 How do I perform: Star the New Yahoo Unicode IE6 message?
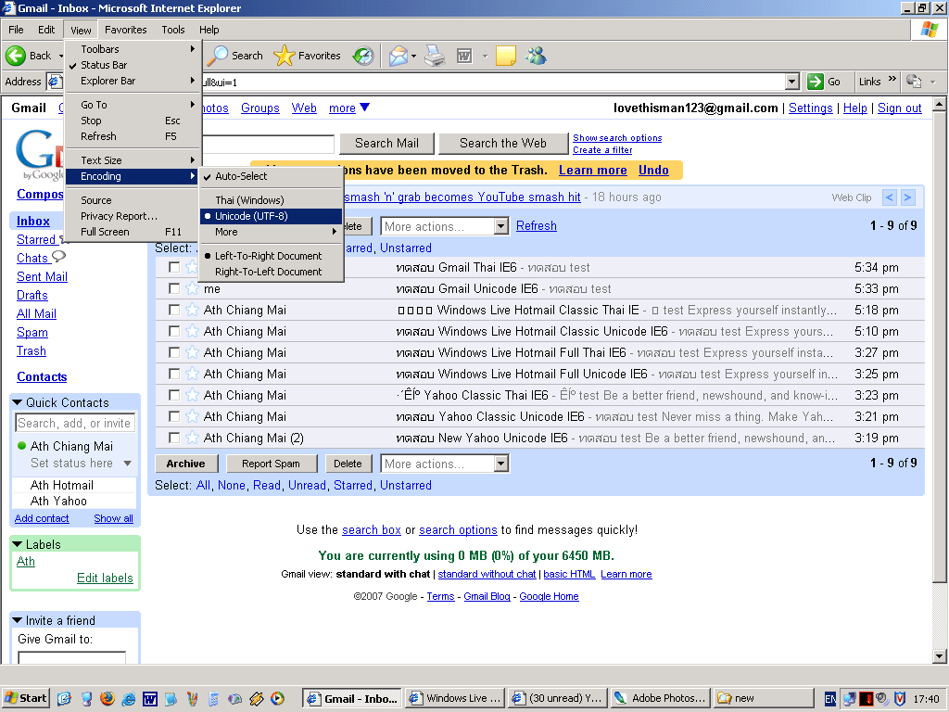(x=192, y=438)
